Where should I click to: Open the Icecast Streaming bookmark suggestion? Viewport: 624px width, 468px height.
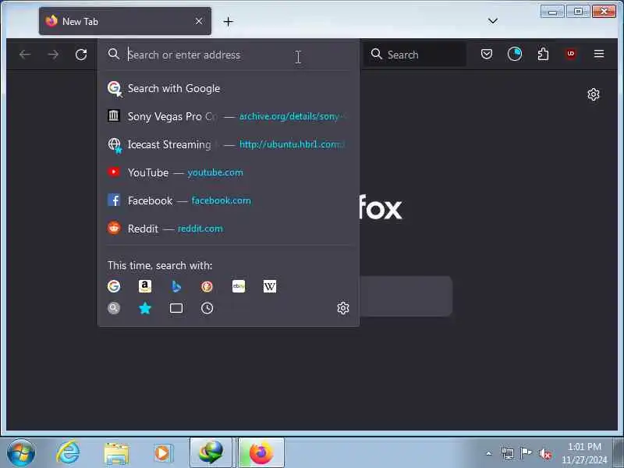point(229,144)
